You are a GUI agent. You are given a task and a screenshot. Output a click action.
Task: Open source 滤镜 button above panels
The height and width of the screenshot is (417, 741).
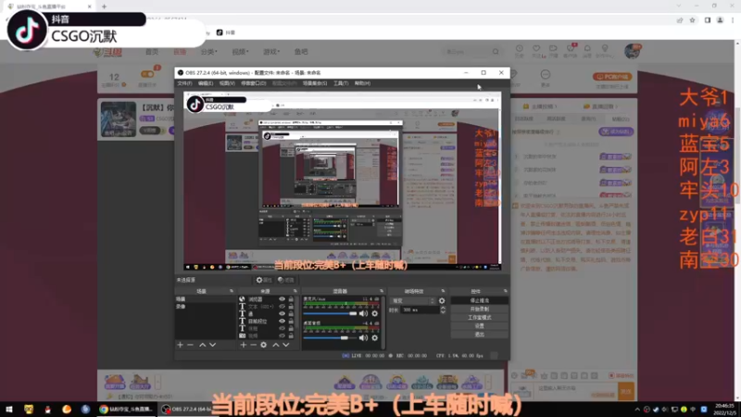click(286, 281)
